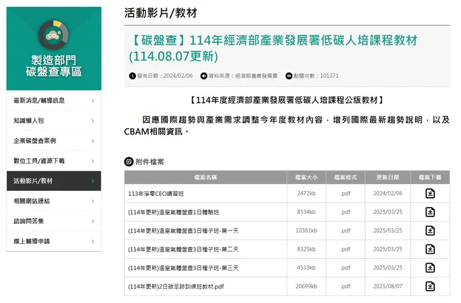Viewport: 461px width, 303px height.
Task: Click the 製造部門碳盤查專區 banner title
Action: tap(54, 66)
